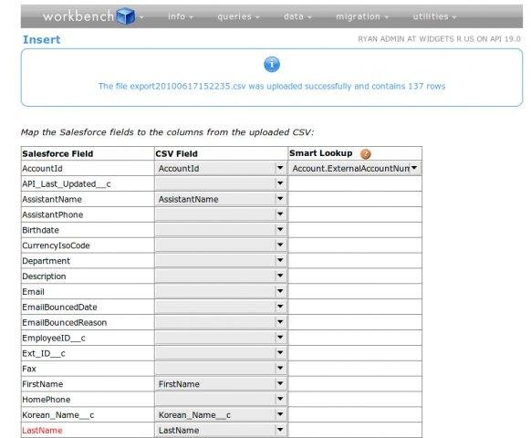Open the queries menu
This screenshot has width=531, height=438.
coord(238,16)
